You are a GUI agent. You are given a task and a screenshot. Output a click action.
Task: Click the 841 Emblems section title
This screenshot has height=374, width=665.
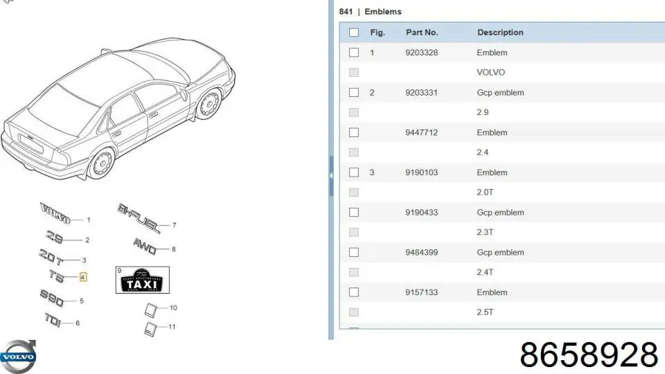[370, 12]
